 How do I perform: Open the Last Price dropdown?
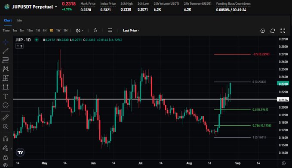131,31
